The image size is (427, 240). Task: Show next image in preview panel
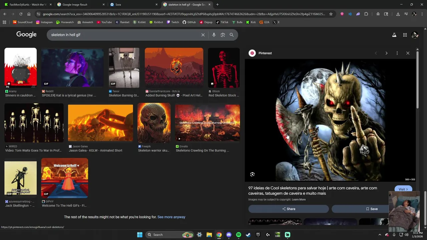[386, 53]
